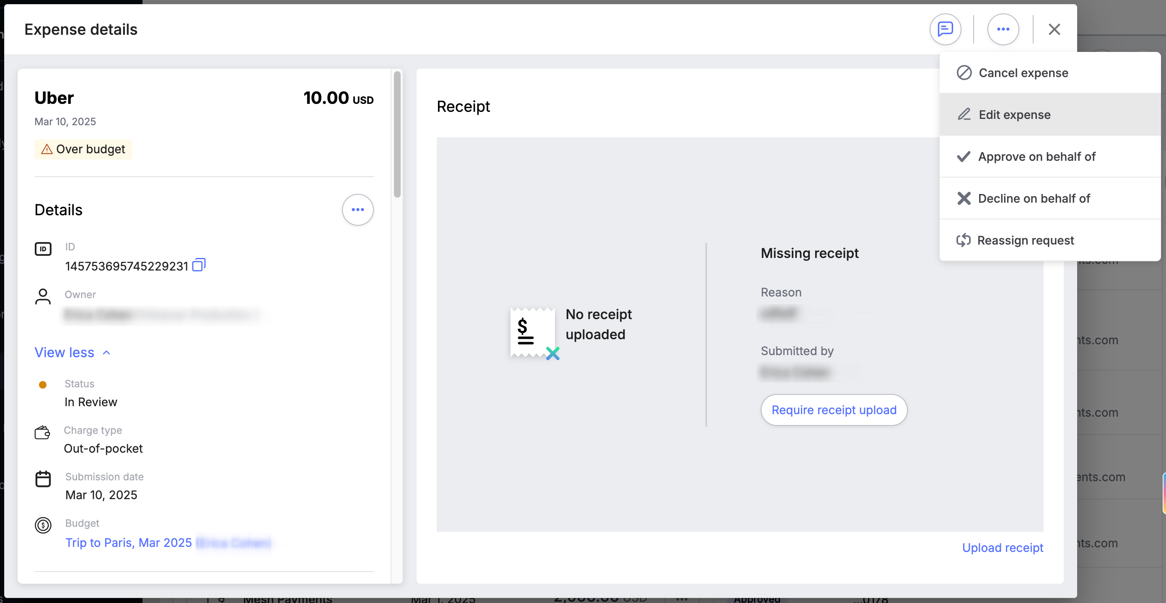
Task: Click the Reassign arrows icon
Action: 963,240
